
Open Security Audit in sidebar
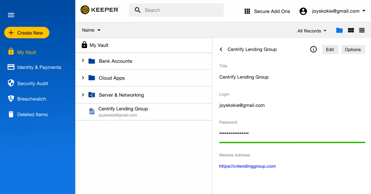33,83
